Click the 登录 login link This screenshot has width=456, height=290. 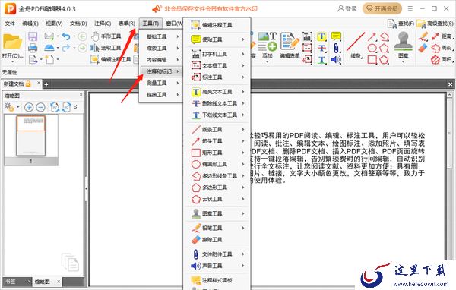coord(347,8)
